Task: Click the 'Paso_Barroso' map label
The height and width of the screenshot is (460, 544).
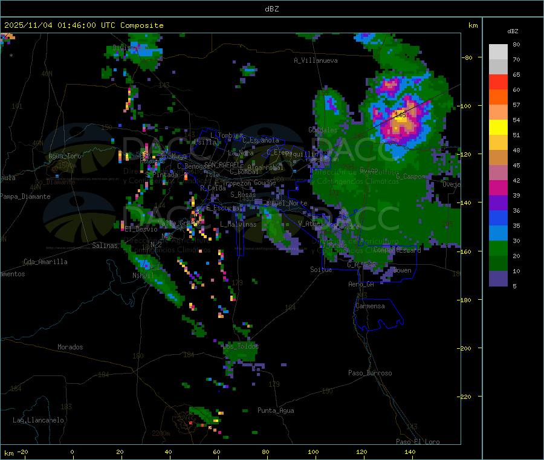Action: tap(370, 373)
